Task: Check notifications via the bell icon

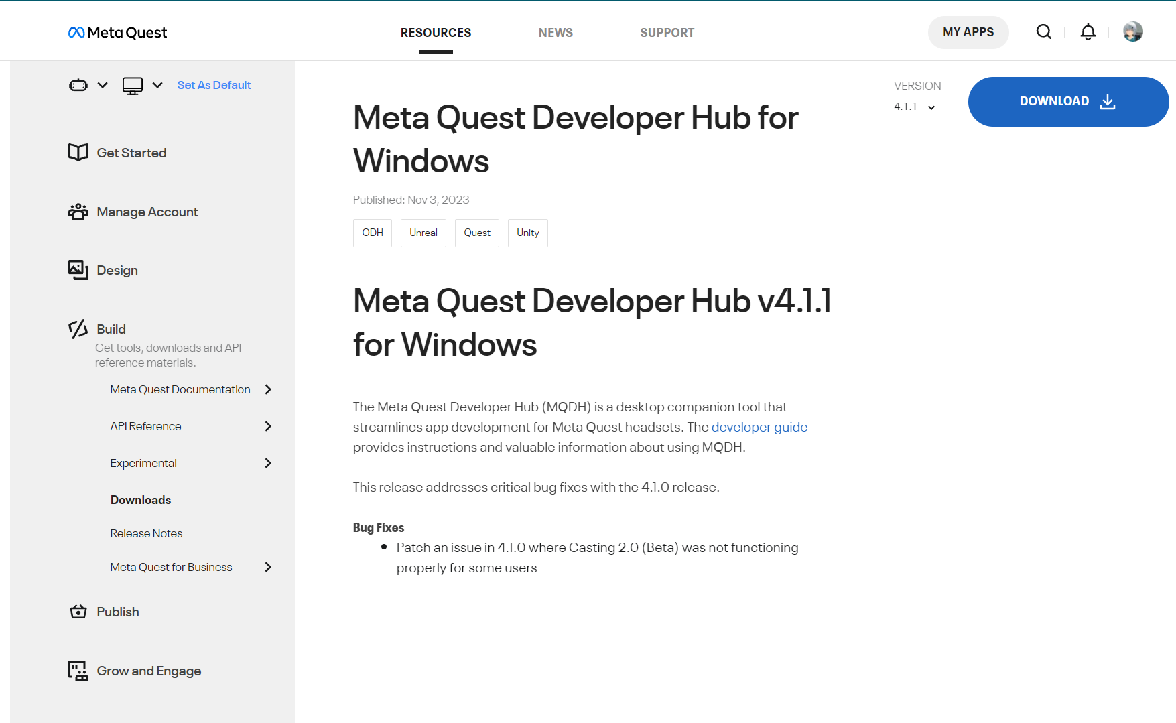Action: (x=1088, y=31)
